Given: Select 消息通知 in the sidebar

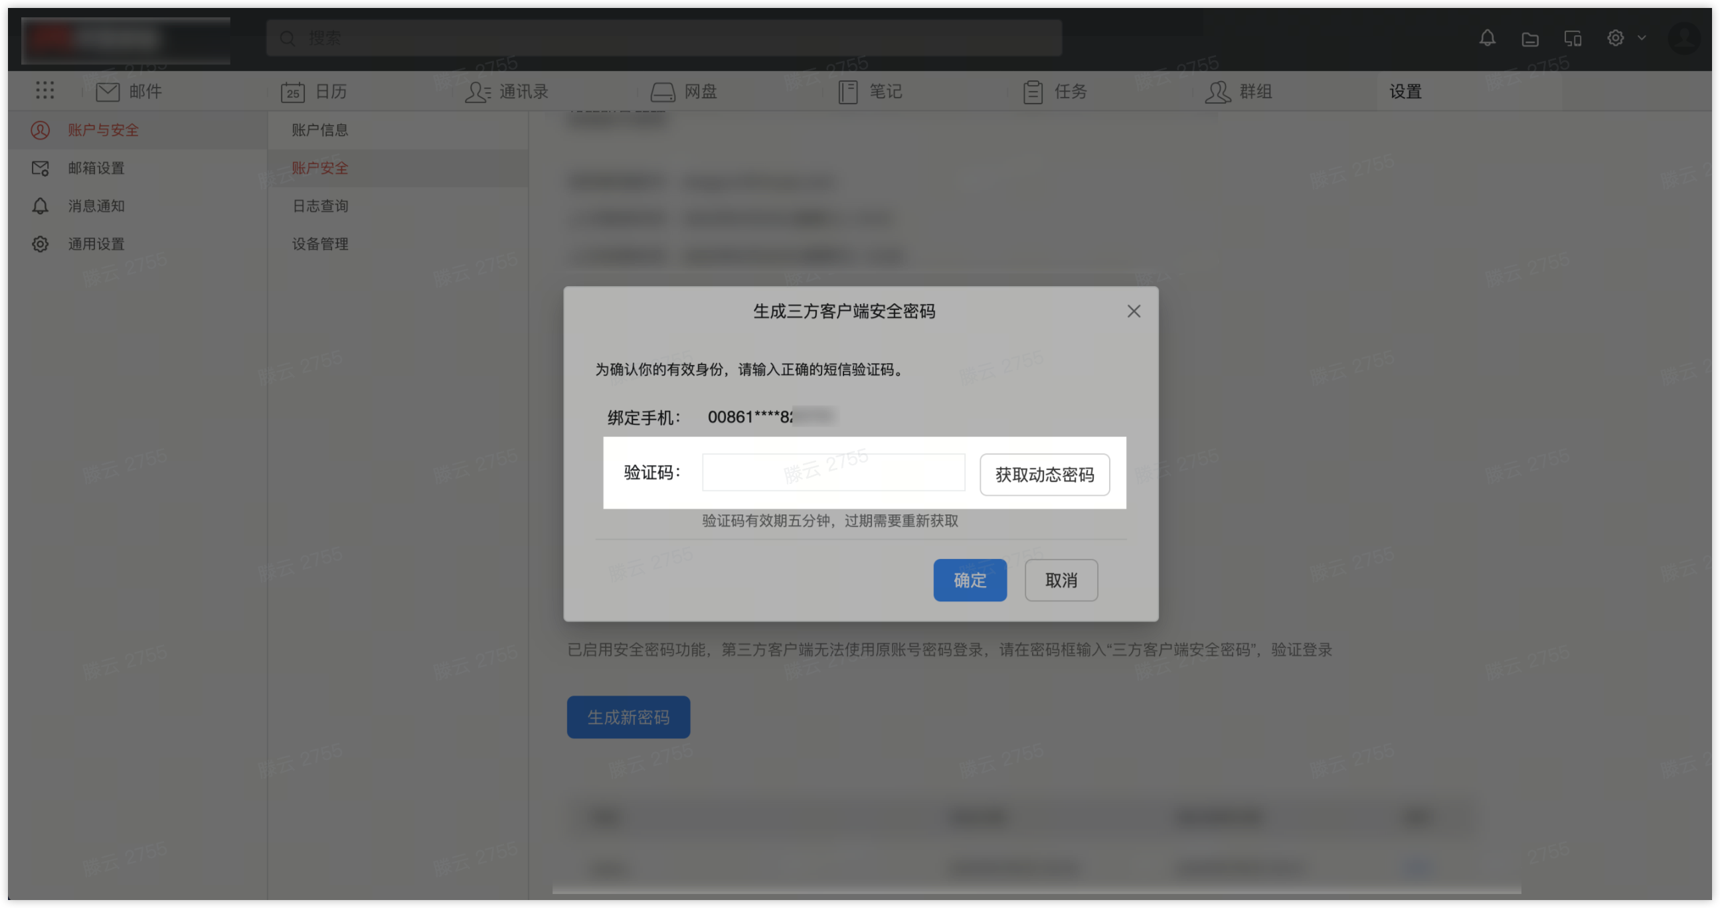Looking at the screenshot, I should click(x=137, y=206).
